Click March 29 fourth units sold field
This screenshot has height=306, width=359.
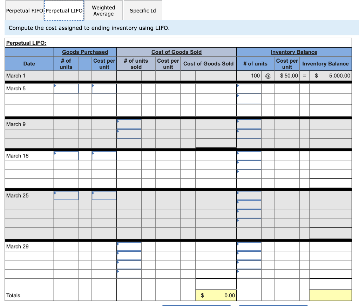[x=129, y=274]
